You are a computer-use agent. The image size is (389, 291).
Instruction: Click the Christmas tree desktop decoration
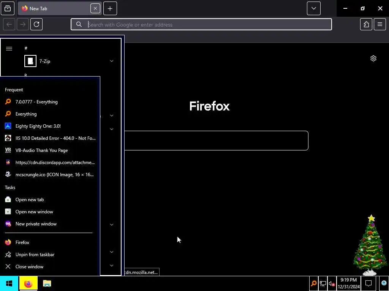pyautogui.click(x=370, y=245)
